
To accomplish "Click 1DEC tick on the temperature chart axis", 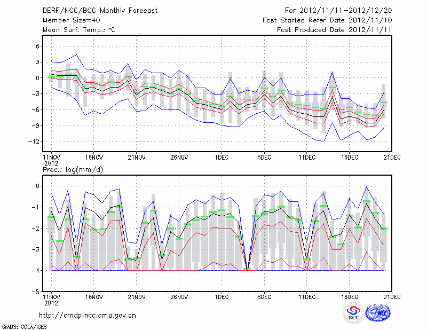I will click(x=222, y=158).
